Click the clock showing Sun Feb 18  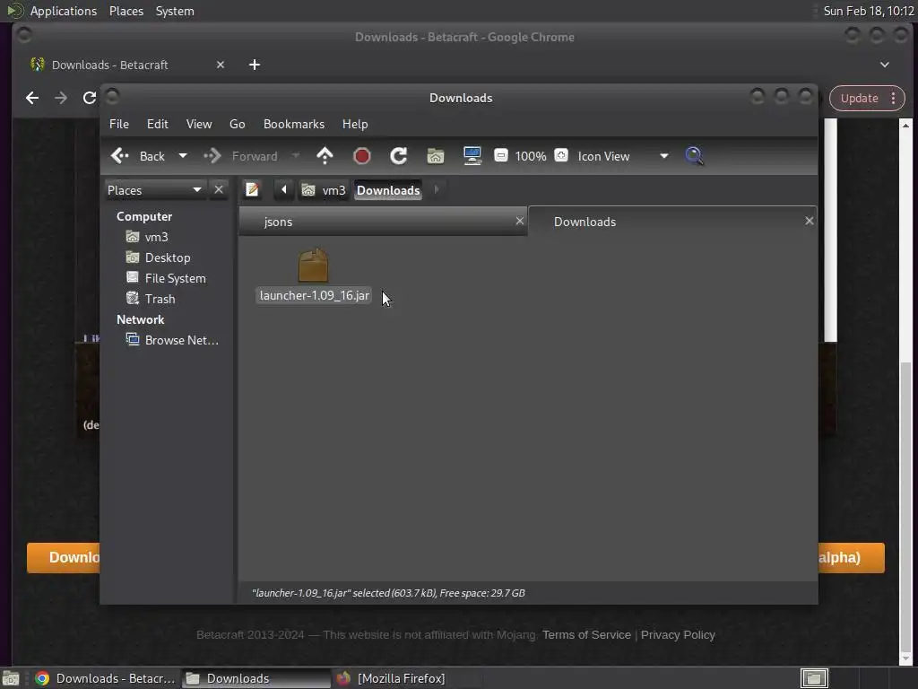(868, 11)
